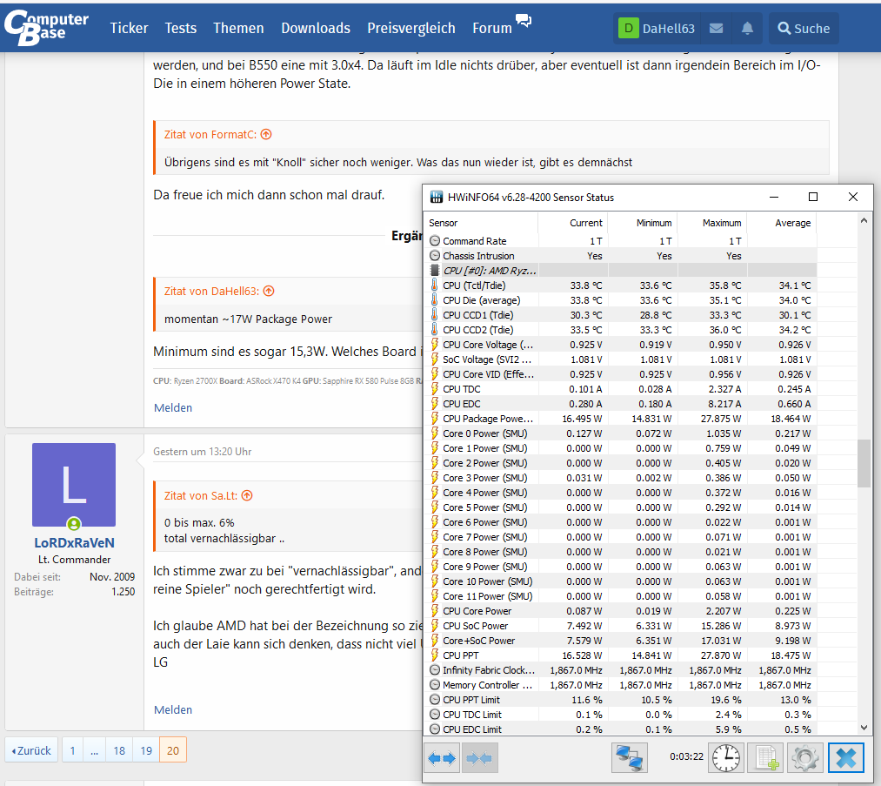Click Melden under the first post
The width and height of the screenshot is (881, 786).
pyautogui.click(x=173, y=407)
